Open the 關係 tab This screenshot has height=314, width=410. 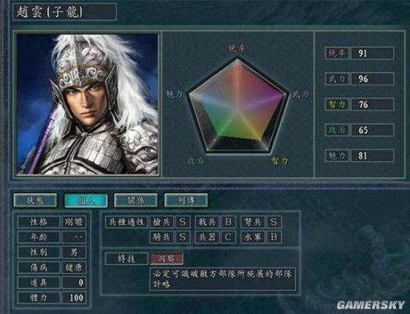point(136,200)
